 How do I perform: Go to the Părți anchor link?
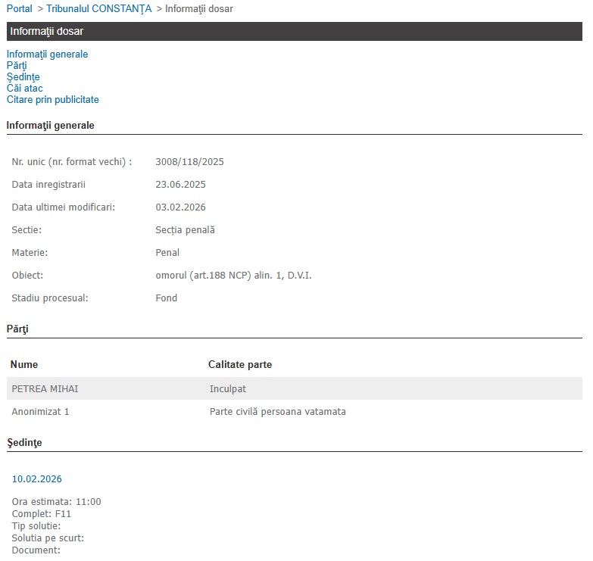pos(17,66)
